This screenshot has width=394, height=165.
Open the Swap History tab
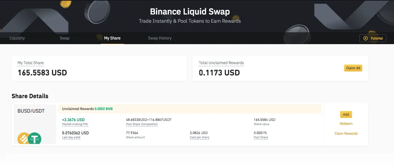pos(160,38)
